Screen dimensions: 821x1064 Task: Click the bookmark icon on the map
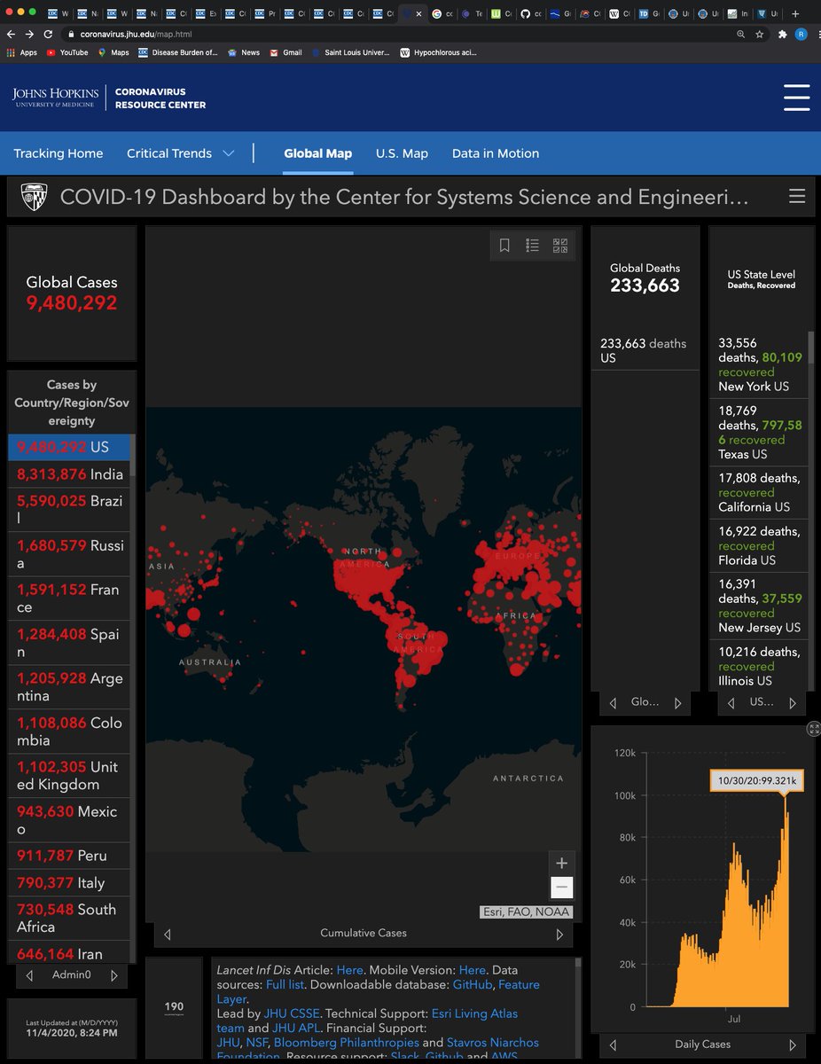point(504,246)
